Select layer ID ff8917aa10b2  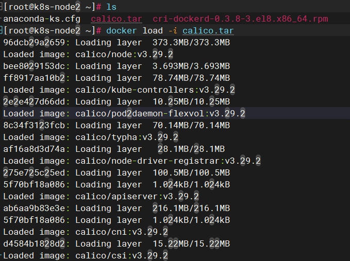[x=34, y=78]
